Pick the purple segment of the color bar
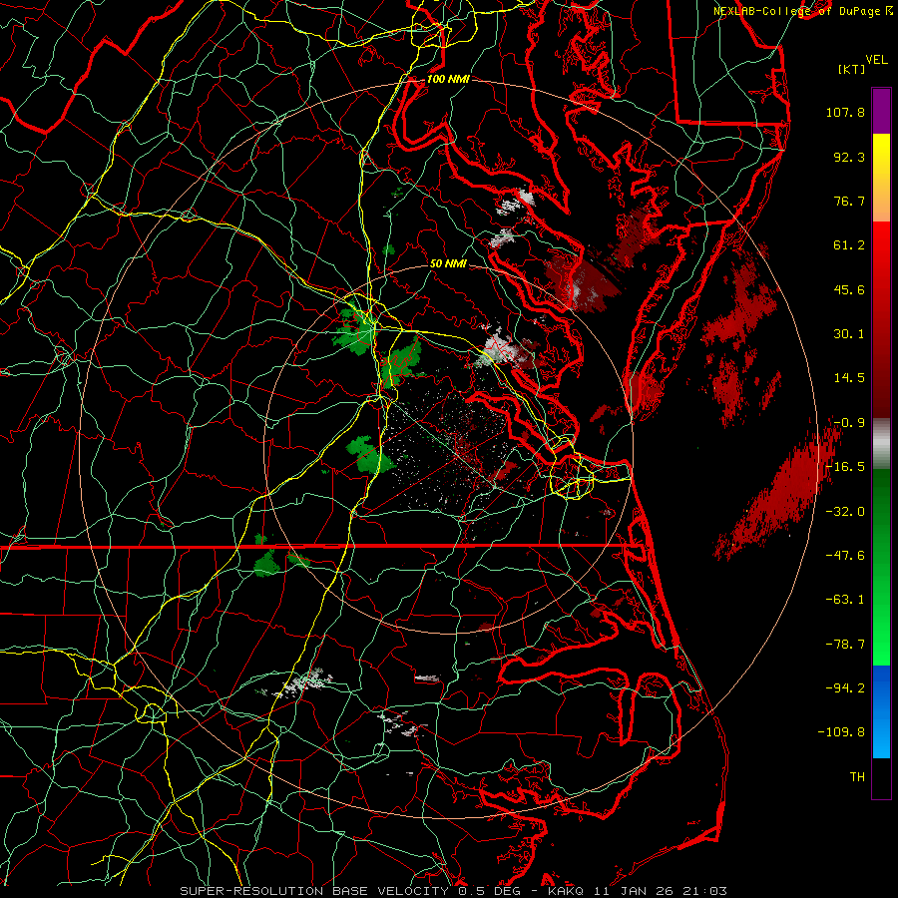Screen dimensions: 898x898 (x=881, y=111)
